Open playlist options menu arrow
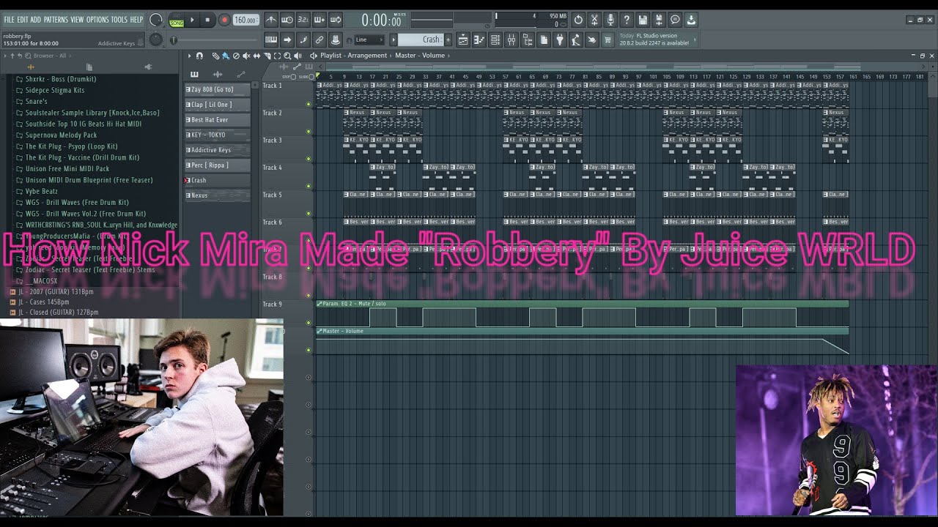The height and width of the screenshot is (527, 938). (x=189, y=56)
